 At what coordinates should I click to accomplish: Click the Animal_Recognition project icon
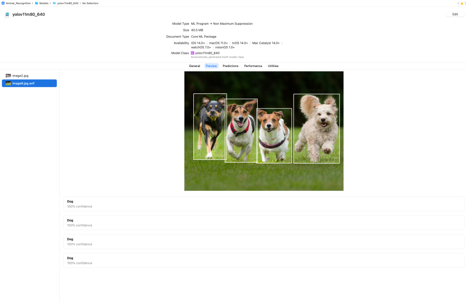coord(3,3)
